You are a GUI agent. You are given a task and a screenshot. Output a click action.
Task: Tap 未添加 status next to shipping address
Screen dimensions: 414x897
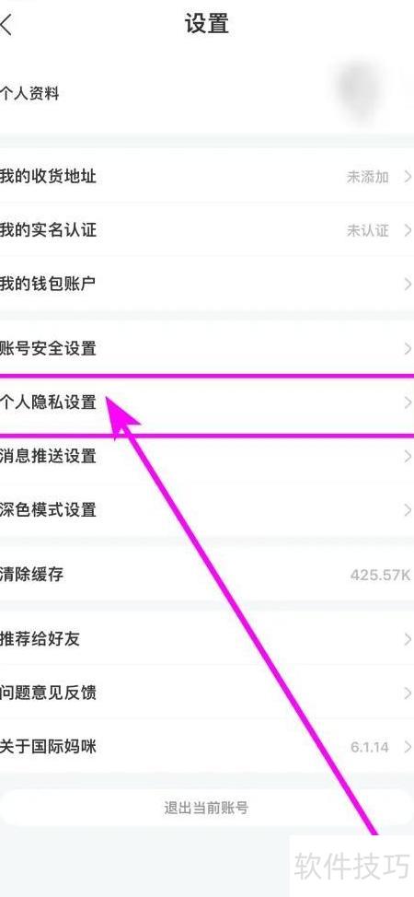[367, 177]
